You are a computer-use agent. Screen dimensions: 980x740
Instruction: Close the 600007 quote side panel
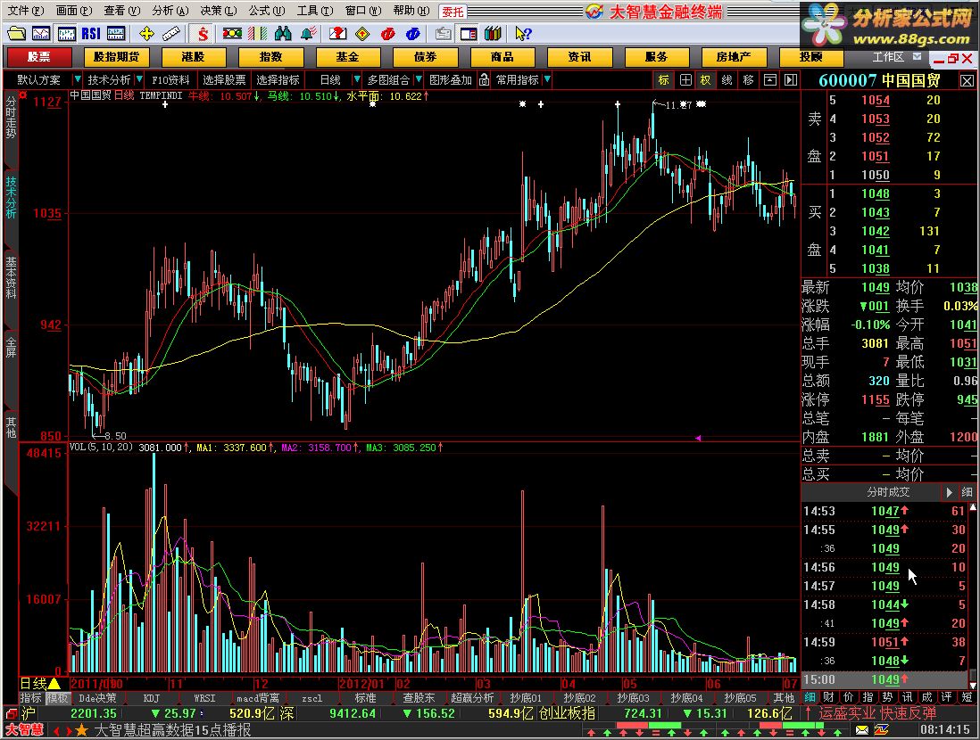967,80
